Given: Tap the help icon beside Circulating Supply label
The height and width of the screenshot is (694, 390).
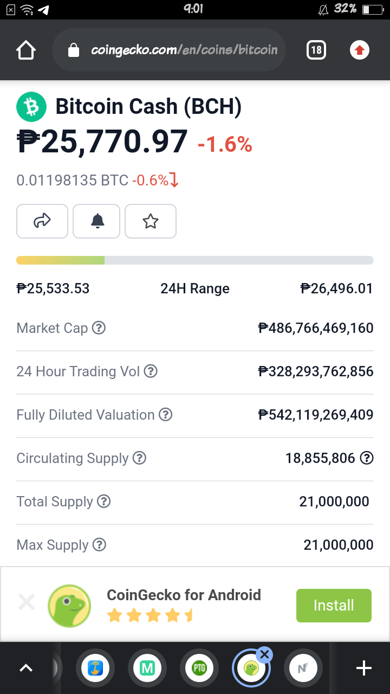Looking at the screenshot, I should click(139, 458).
